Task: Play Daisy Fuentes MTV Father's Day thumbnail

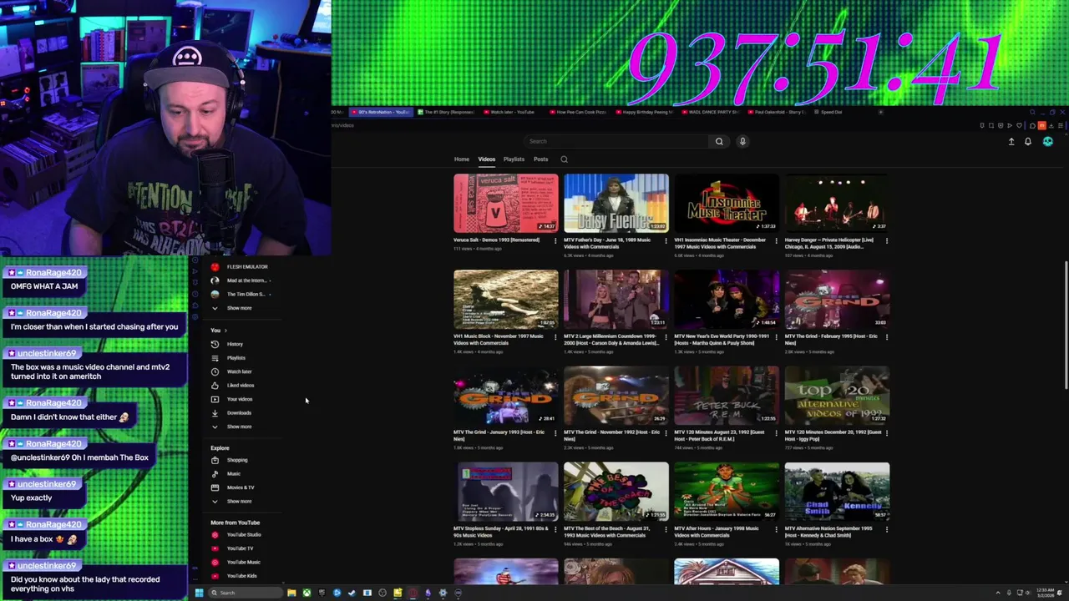Action: coord(616,203)
